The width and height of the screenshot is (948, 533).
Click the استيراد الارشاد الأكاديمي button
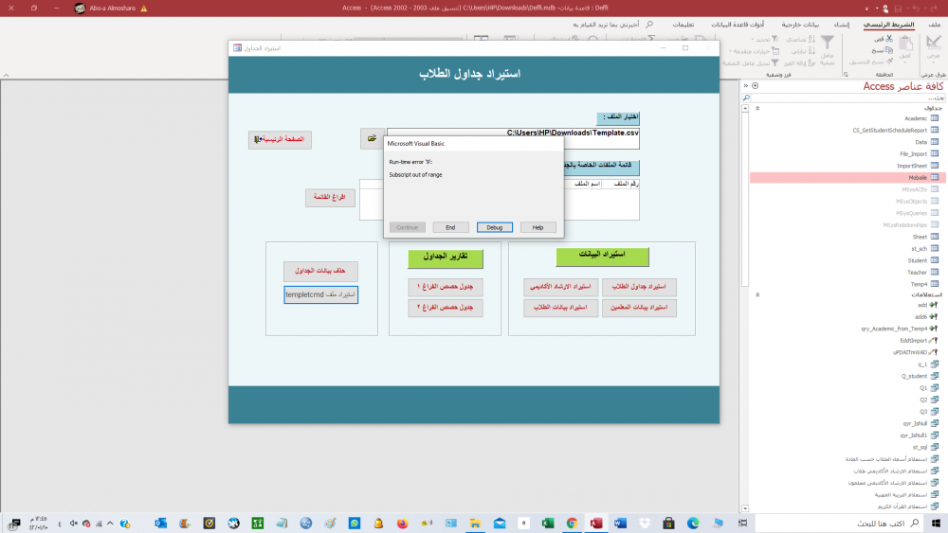point(560,287)
